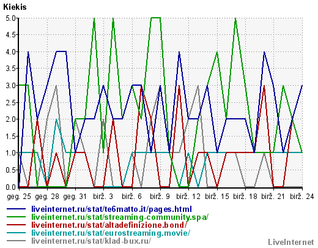Click the 1.0 y-axis value
318x248 pixels.
click(10, 153)
